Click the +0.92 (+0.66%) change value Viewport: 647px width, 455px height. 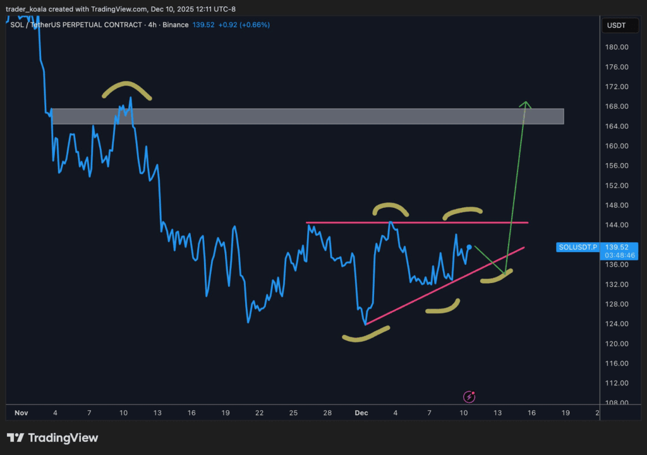(x=245, y=25)
